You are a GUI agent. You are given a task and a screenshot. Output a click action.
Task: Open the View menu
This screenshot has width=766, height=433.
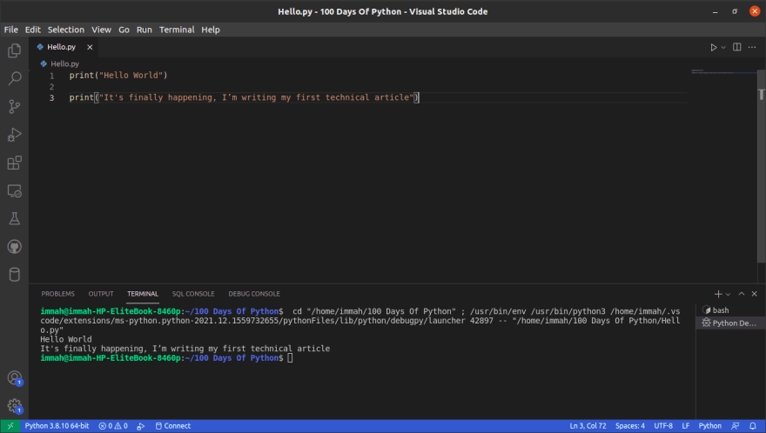[x=101, y=30]
